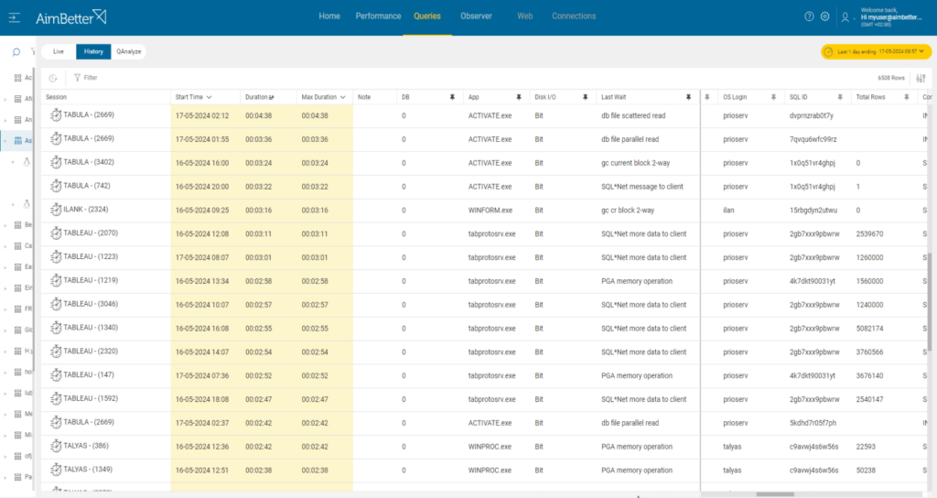937x498 pixels.
Task: Pin the Total Rows column
Action: coord(907,97)
